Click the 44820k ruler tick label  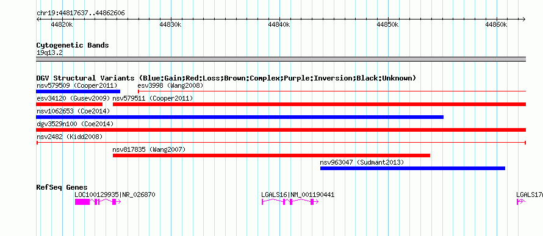coord(62,24)
